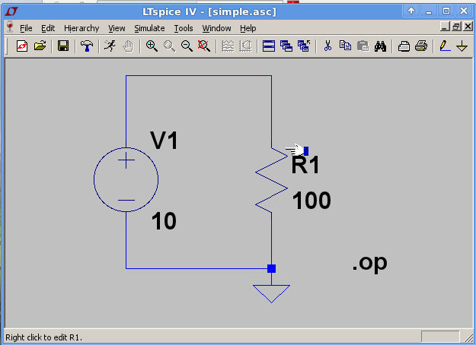Screen dimensions: 476x345
Task: Tile the windows using the toolbar icon
Action: [x=269, y=46]
